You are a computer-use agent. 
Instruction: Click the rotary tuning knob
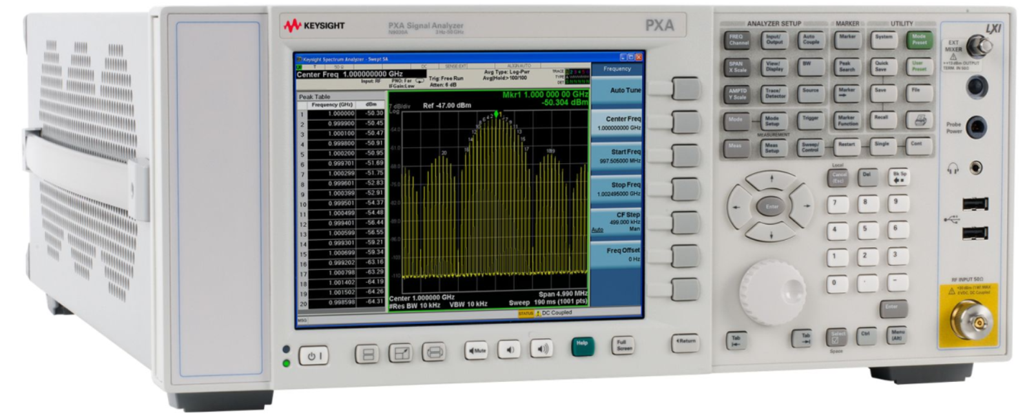pyautogui.click(x=772, y=292)
